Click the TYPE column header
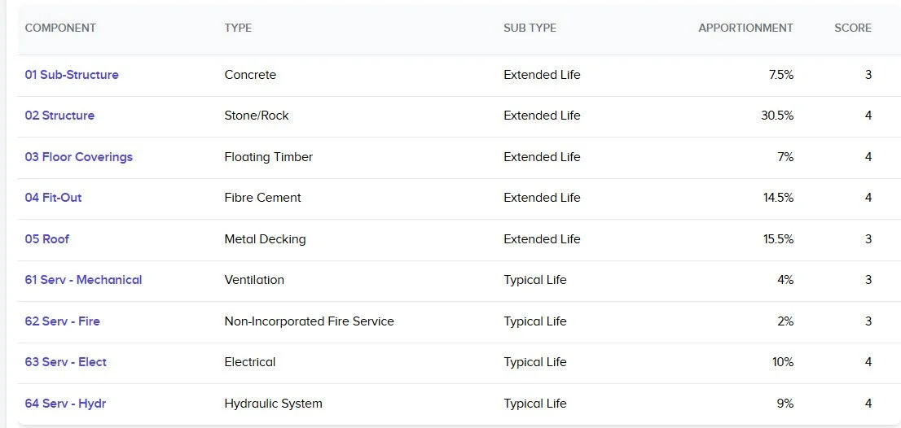Image resolution: width=901 pixels, height=428 pixels. 238,28
